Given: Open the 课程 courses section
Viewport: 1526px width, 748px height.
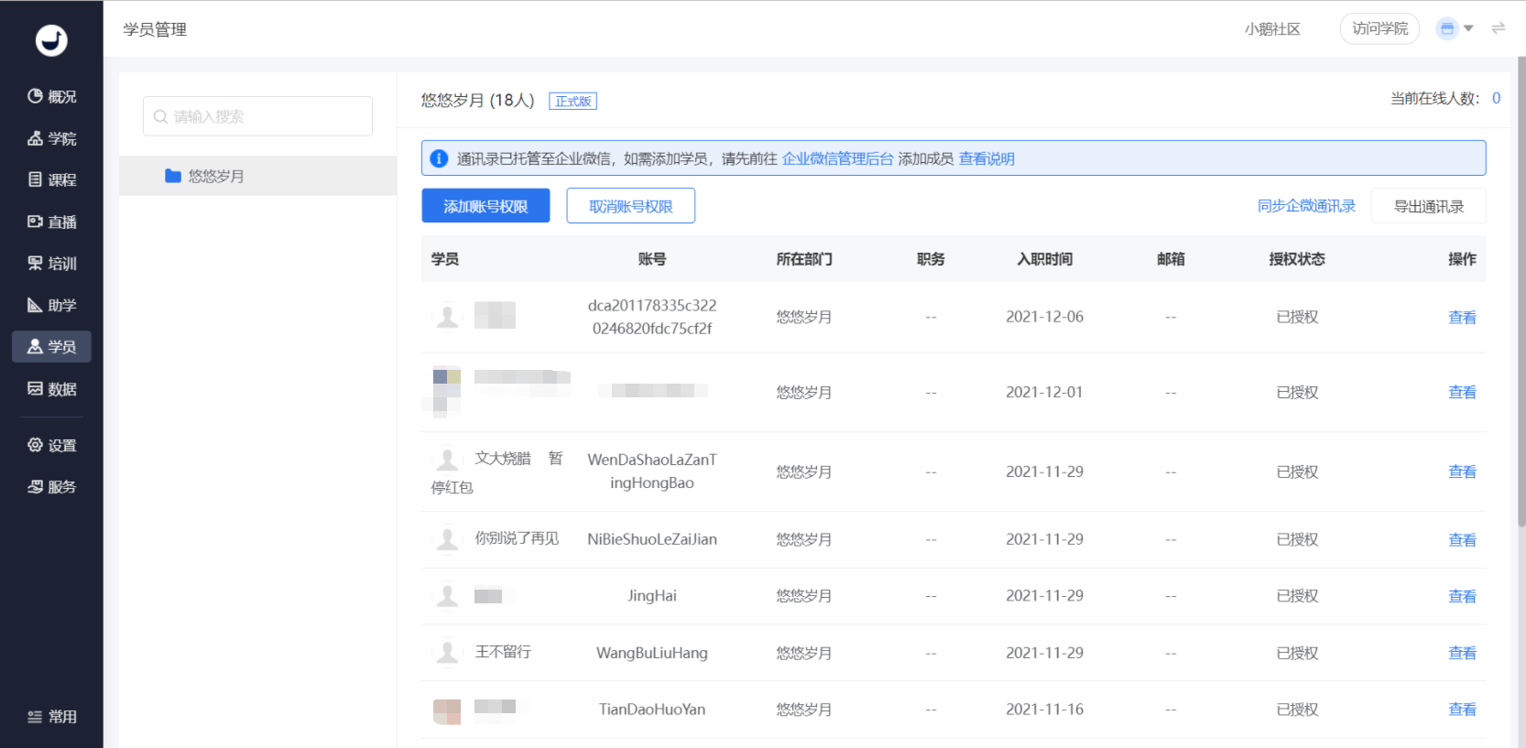Looking at the screenshot, I should coord(51,179).
